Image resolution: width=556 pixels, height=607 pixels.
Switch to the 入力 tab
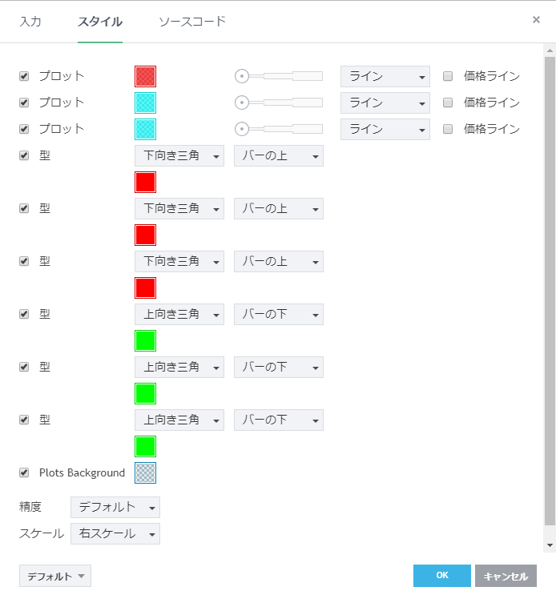[30, 22]
